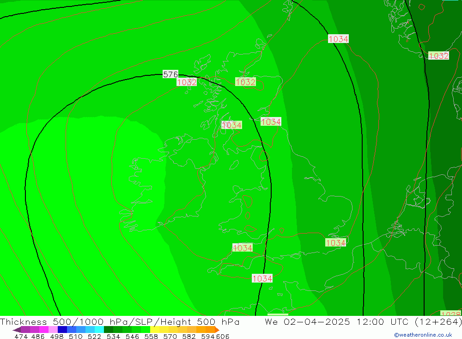
Task: Click the 1034 label over the northern North Sea
Action: [x=338, y=39]
